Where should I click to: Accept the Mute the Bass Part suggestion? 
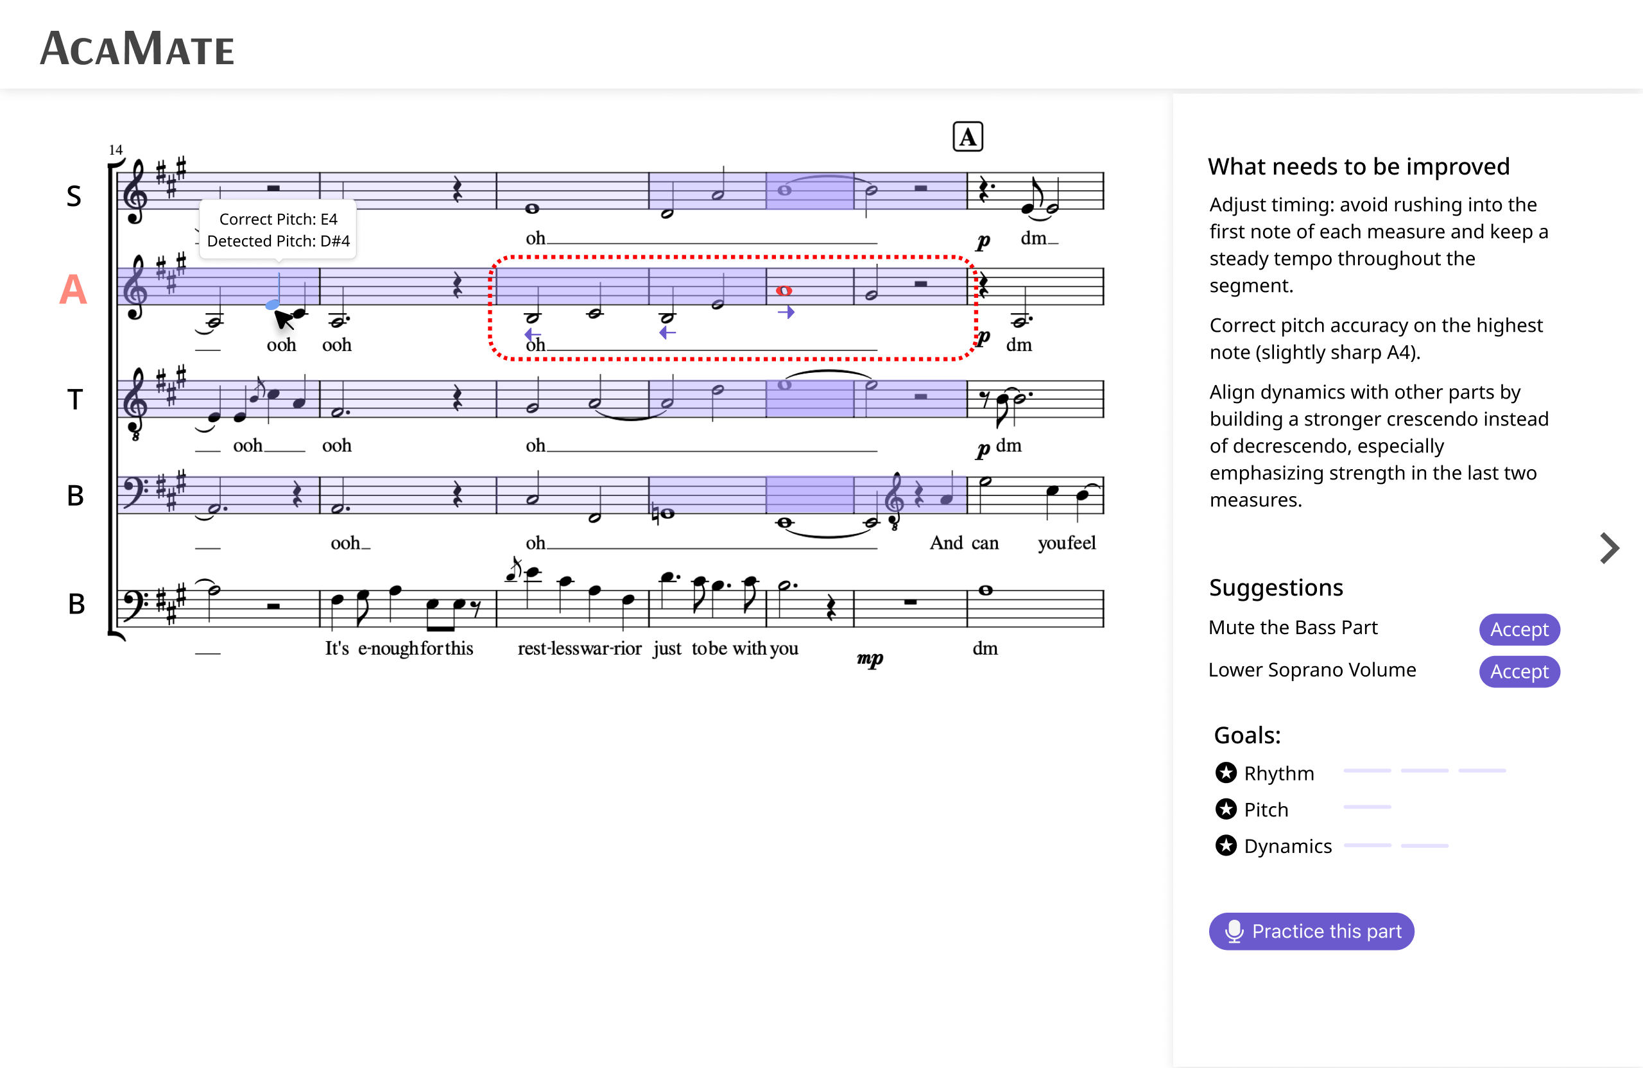coord(1518,629)
